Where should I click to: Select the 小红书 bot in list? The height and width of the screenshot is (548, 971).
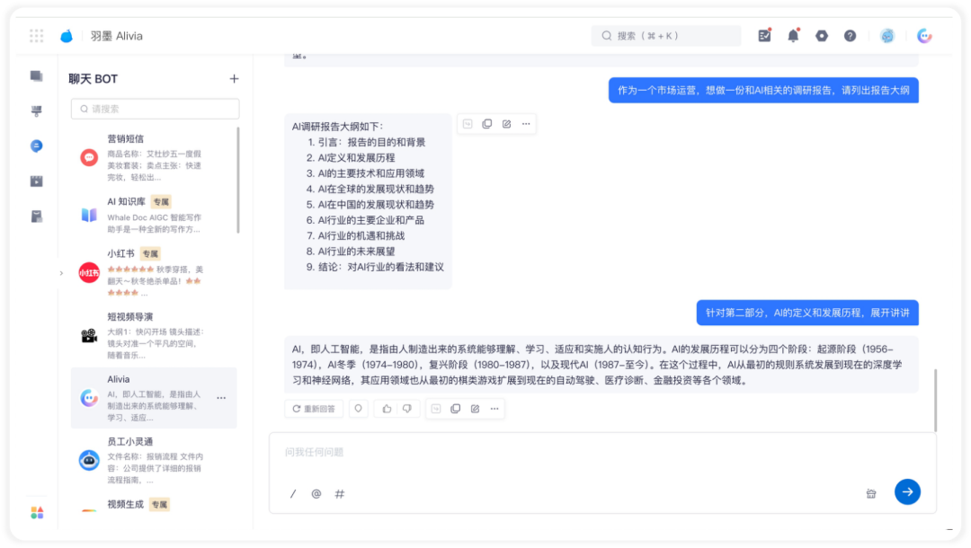153,272
